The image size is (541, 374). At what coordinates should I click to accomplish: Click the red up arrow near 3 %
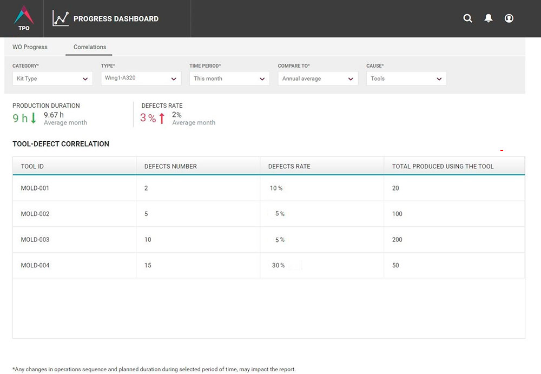(161, 118)
